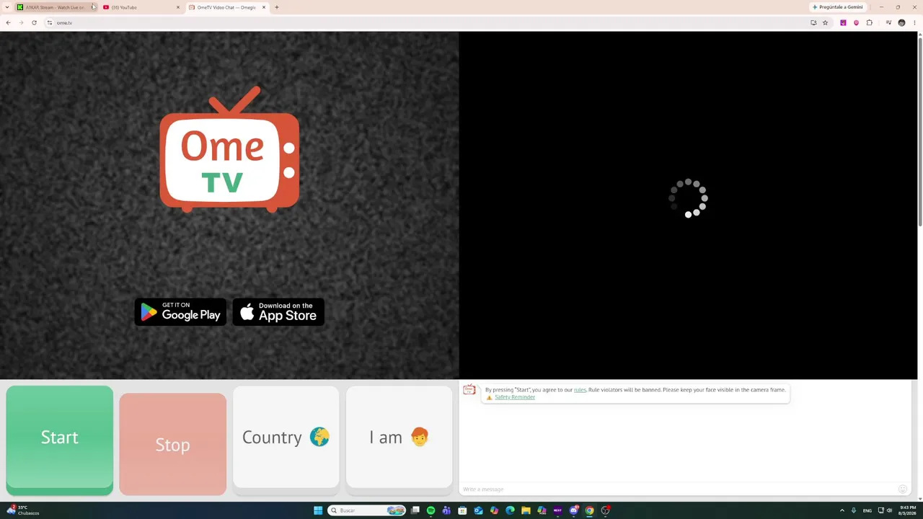Click the install app icon in address bar
Viewport: 923px width, 519px height.
click(x=813, y=22)
